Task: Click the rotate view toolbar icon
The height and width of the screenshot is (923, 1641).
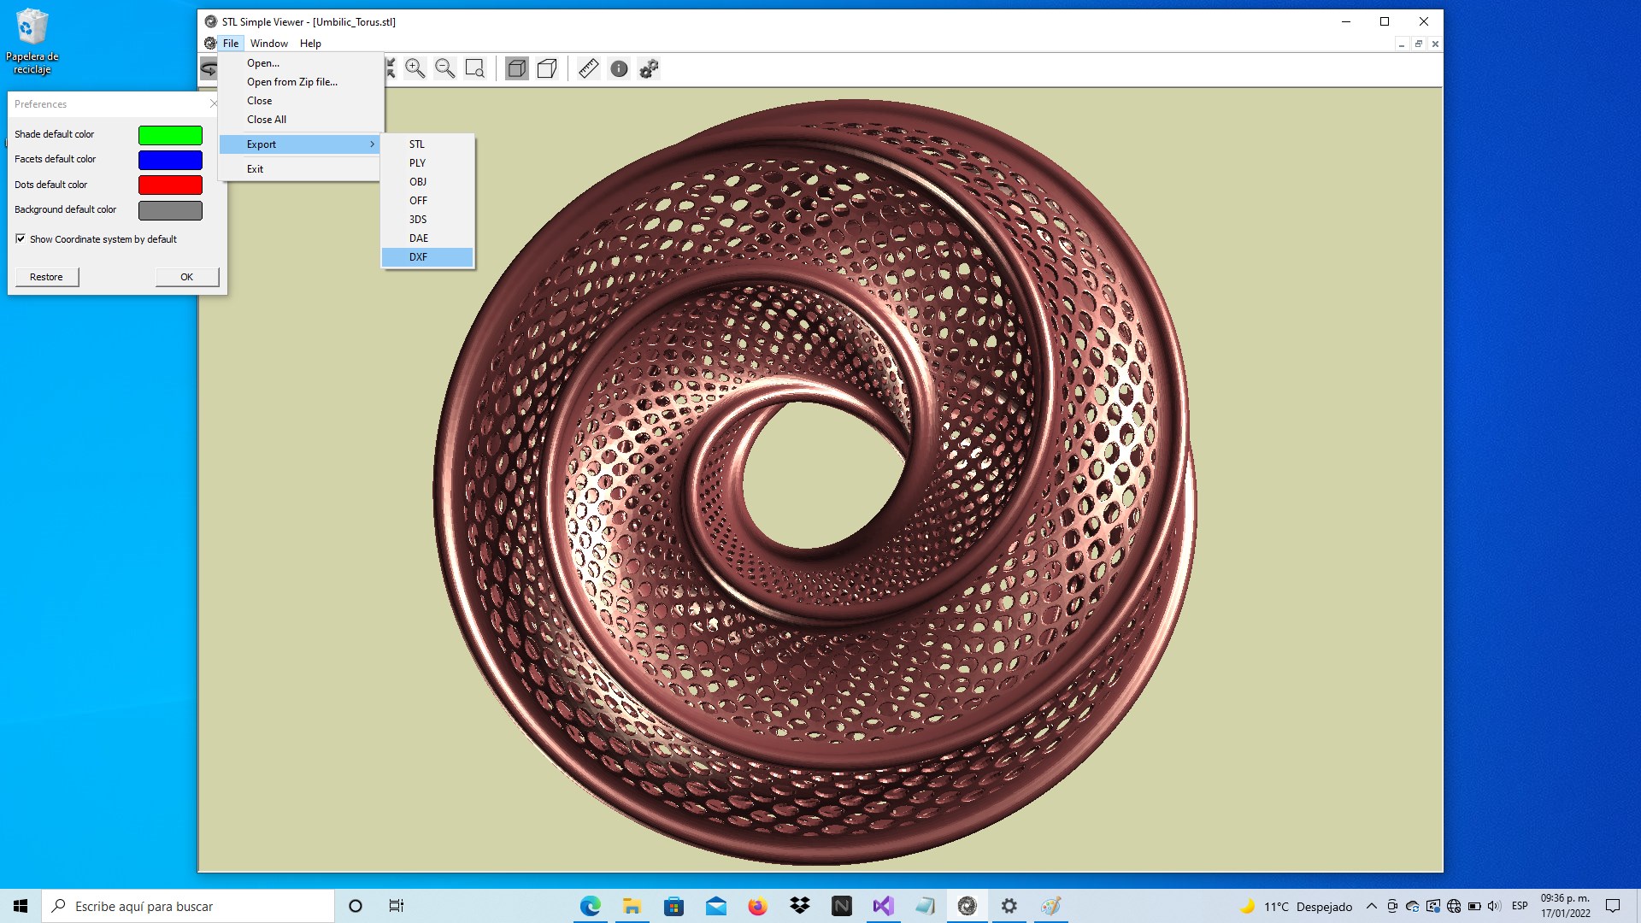Action: point(209,68)
